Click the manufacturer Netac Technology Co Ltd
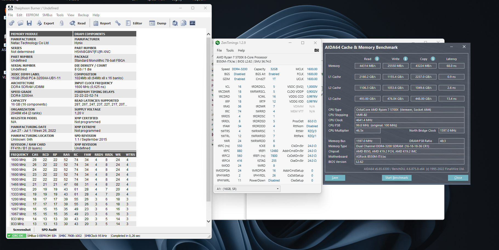Viewport: 499px width, 250px height. point(30,43)
